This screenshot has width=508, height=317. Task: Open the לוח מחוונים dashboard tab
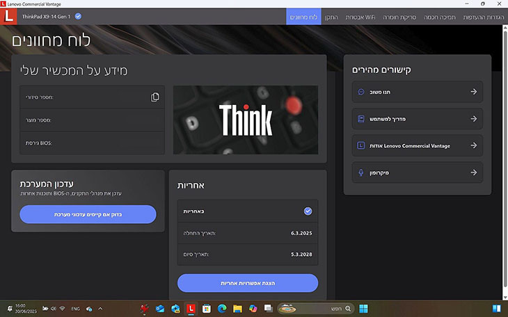[303, 17]
